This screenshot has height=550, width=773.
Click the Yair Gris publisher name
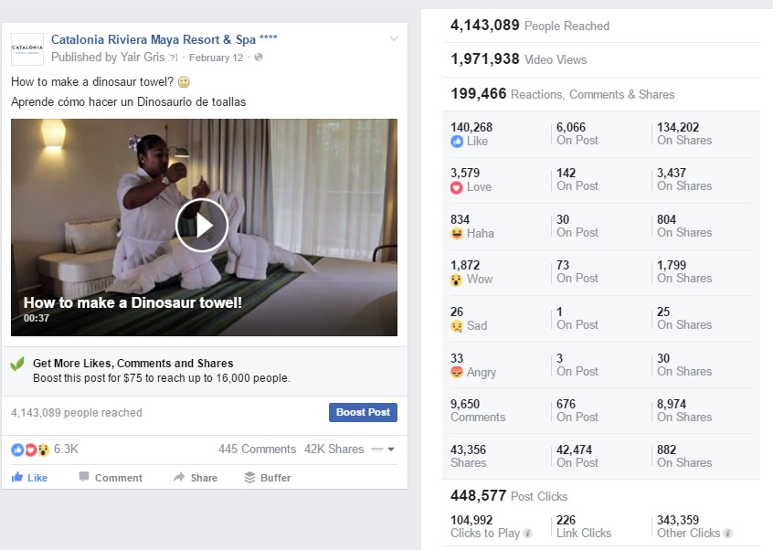143,58
